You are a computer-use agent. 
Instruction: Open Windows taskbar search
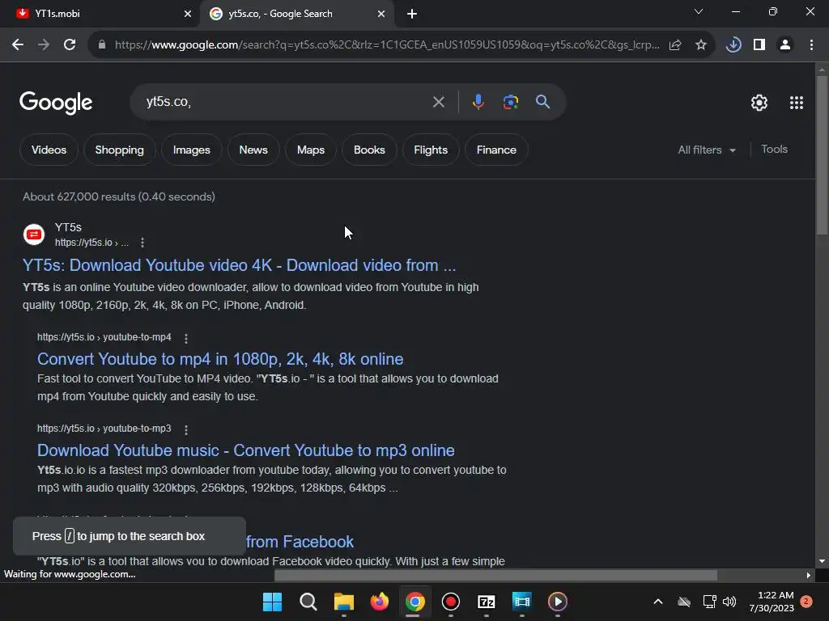pyautogui.click(x=308, y=602)
